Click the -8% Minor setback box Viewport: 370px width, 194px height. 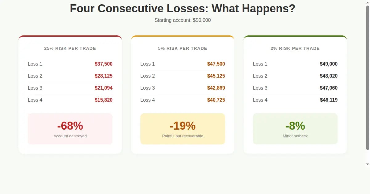295,129
